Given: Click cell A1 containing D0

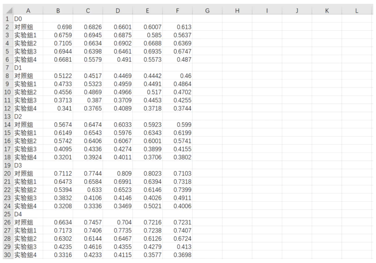Looking at the screenshot, I should pos(28,19).
